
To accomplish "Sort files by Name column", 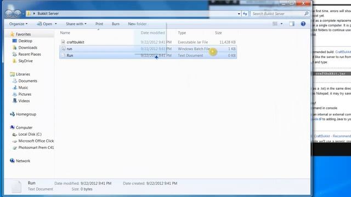I will (x=65, y=33).
